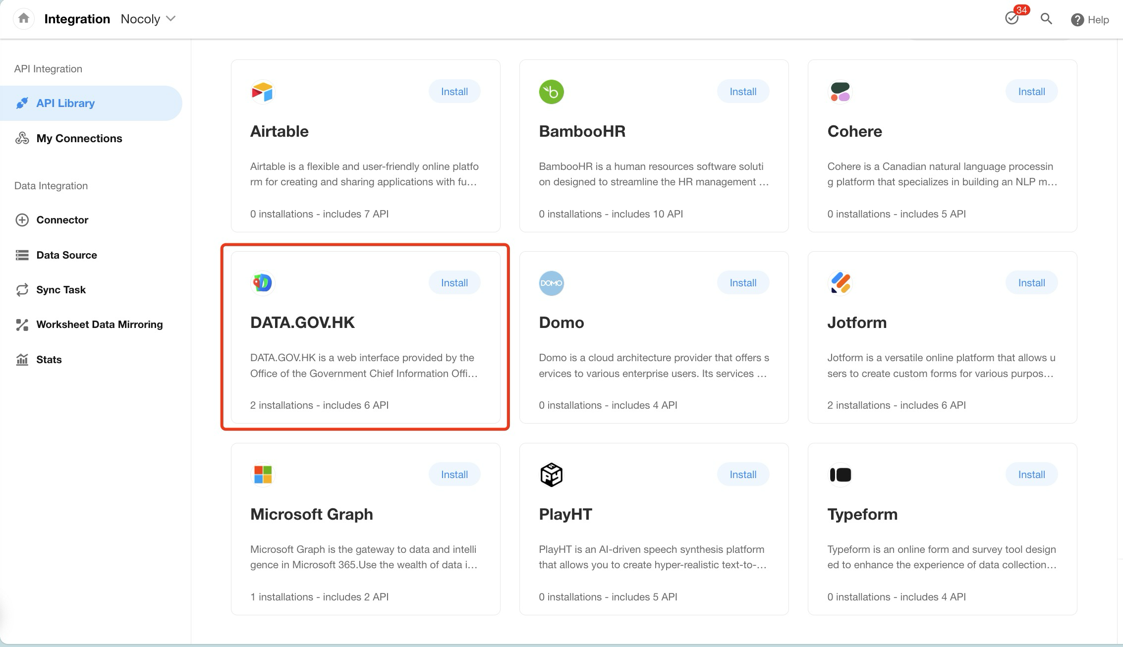
Task: Click the PlayHT logo icon
Action: coord(551,475)
